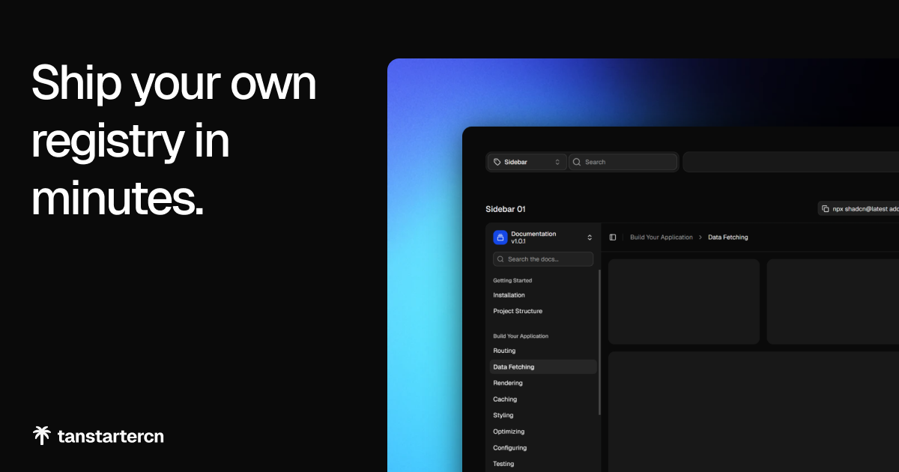Click the magnifier icon in top Search
The image size is (899, 472).
pos(578,162)
